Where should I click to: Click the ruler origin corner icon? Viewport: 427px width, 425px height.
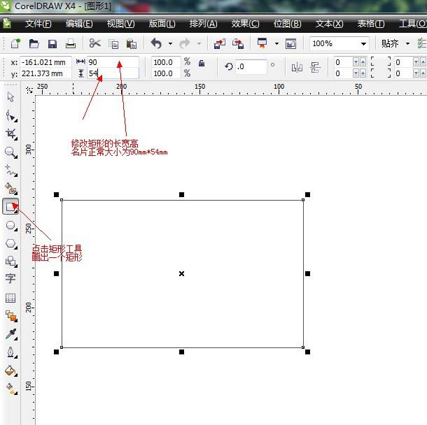pos(29,89)
